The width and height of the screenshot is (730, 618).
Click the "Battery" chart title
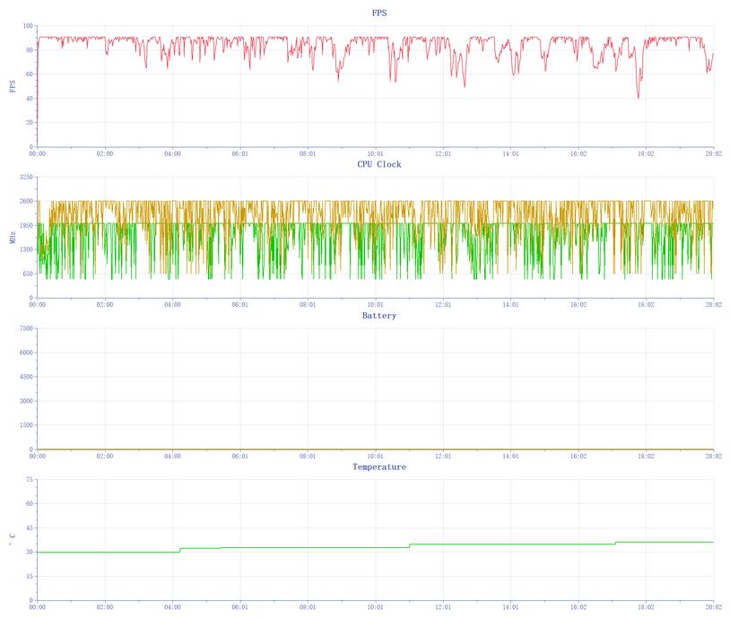point(379,316)
